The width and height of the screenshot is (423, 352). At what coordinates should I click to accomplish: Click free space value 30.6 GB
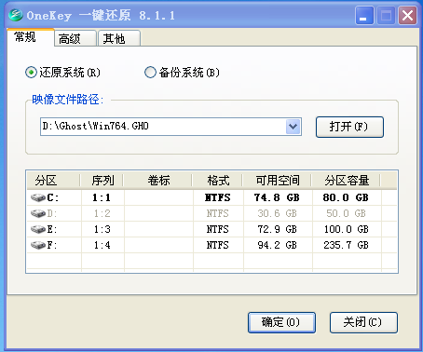tap(277, 213)
